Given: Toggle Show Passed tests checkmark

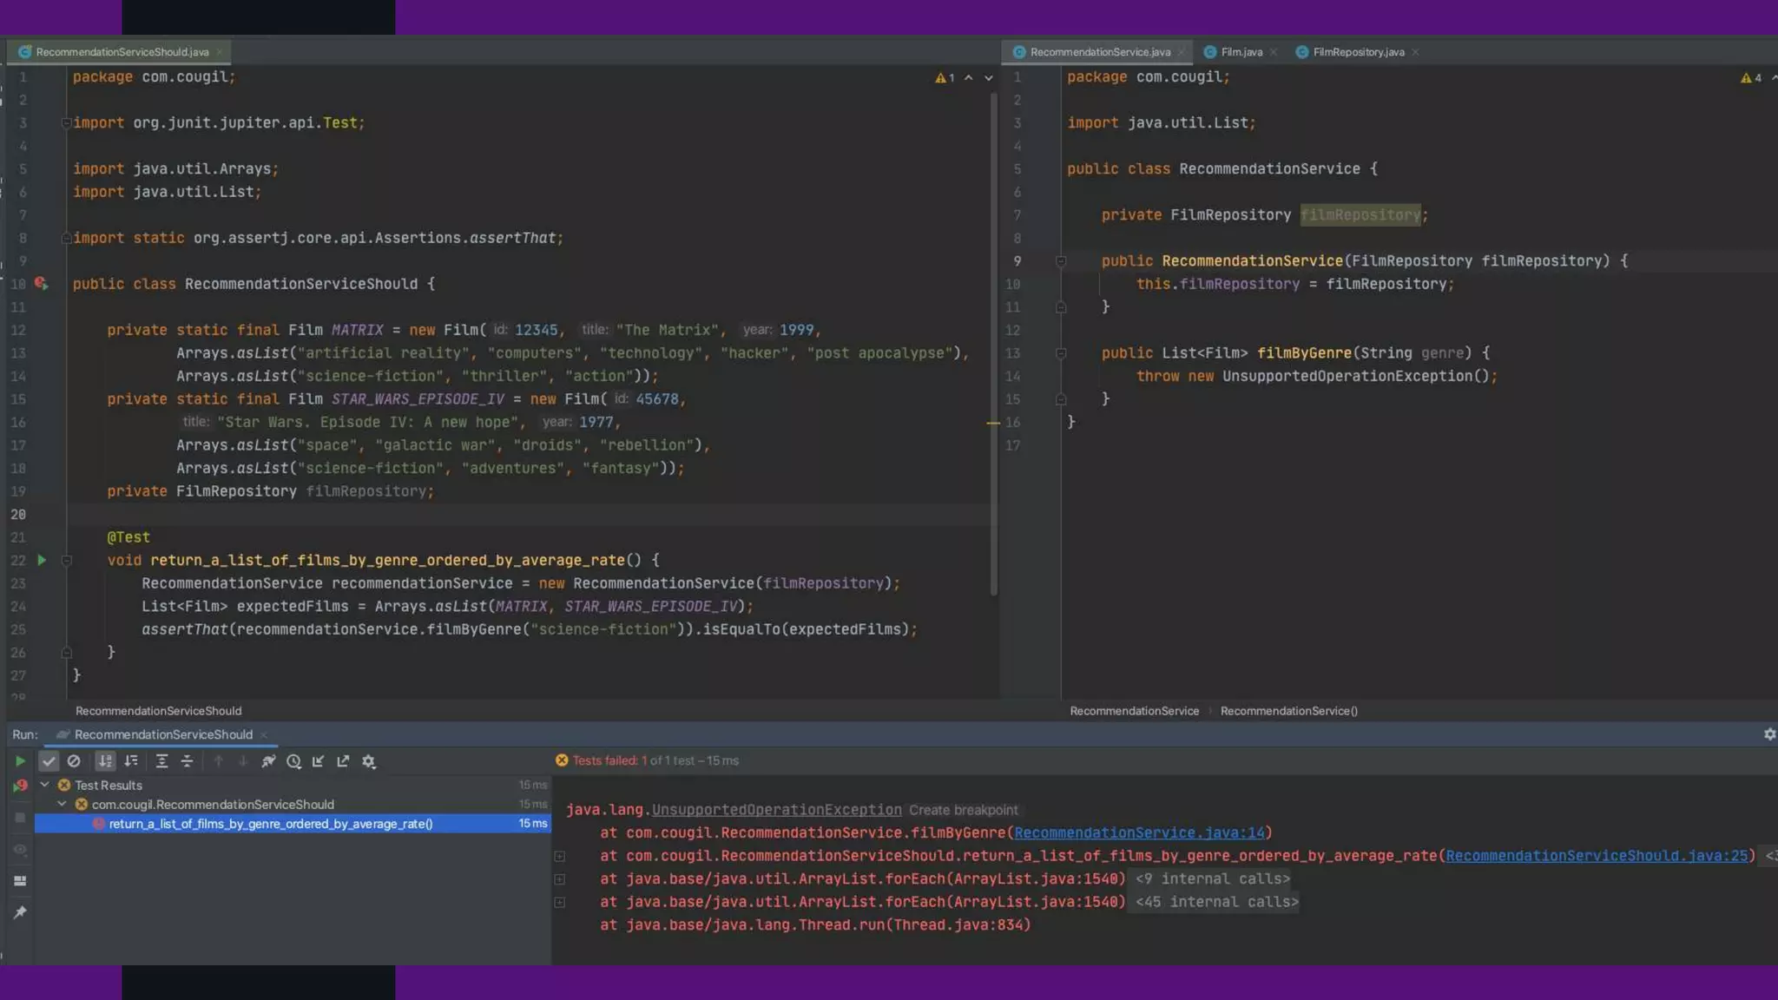Looking at the screenshot, I should pyautogui.click(x=49, y=761).
